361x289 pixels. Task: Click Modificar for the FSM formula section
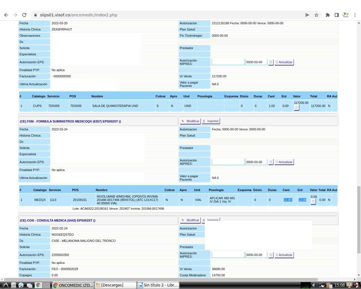tap(190, 121)
